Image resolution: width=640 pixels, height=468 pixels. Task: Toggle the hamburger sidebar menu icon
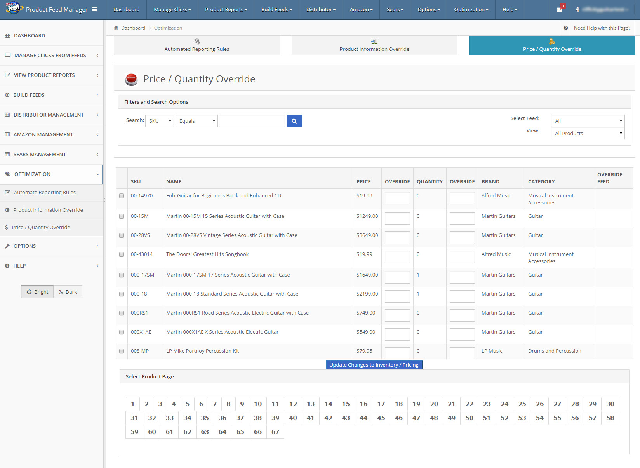94,9
